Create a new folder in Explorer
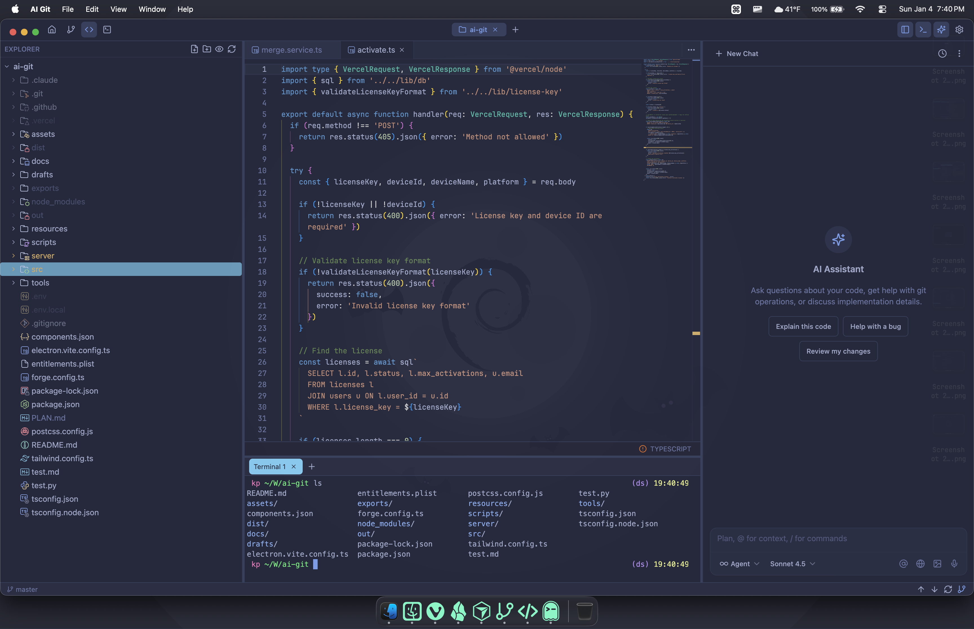974x629 pixels. click(x=207, y=49)
